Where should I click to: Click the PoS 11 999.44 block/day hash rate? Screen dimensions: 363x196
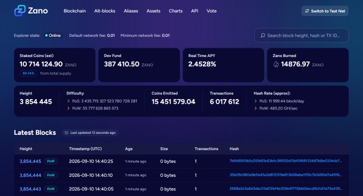tap(282, 101)
